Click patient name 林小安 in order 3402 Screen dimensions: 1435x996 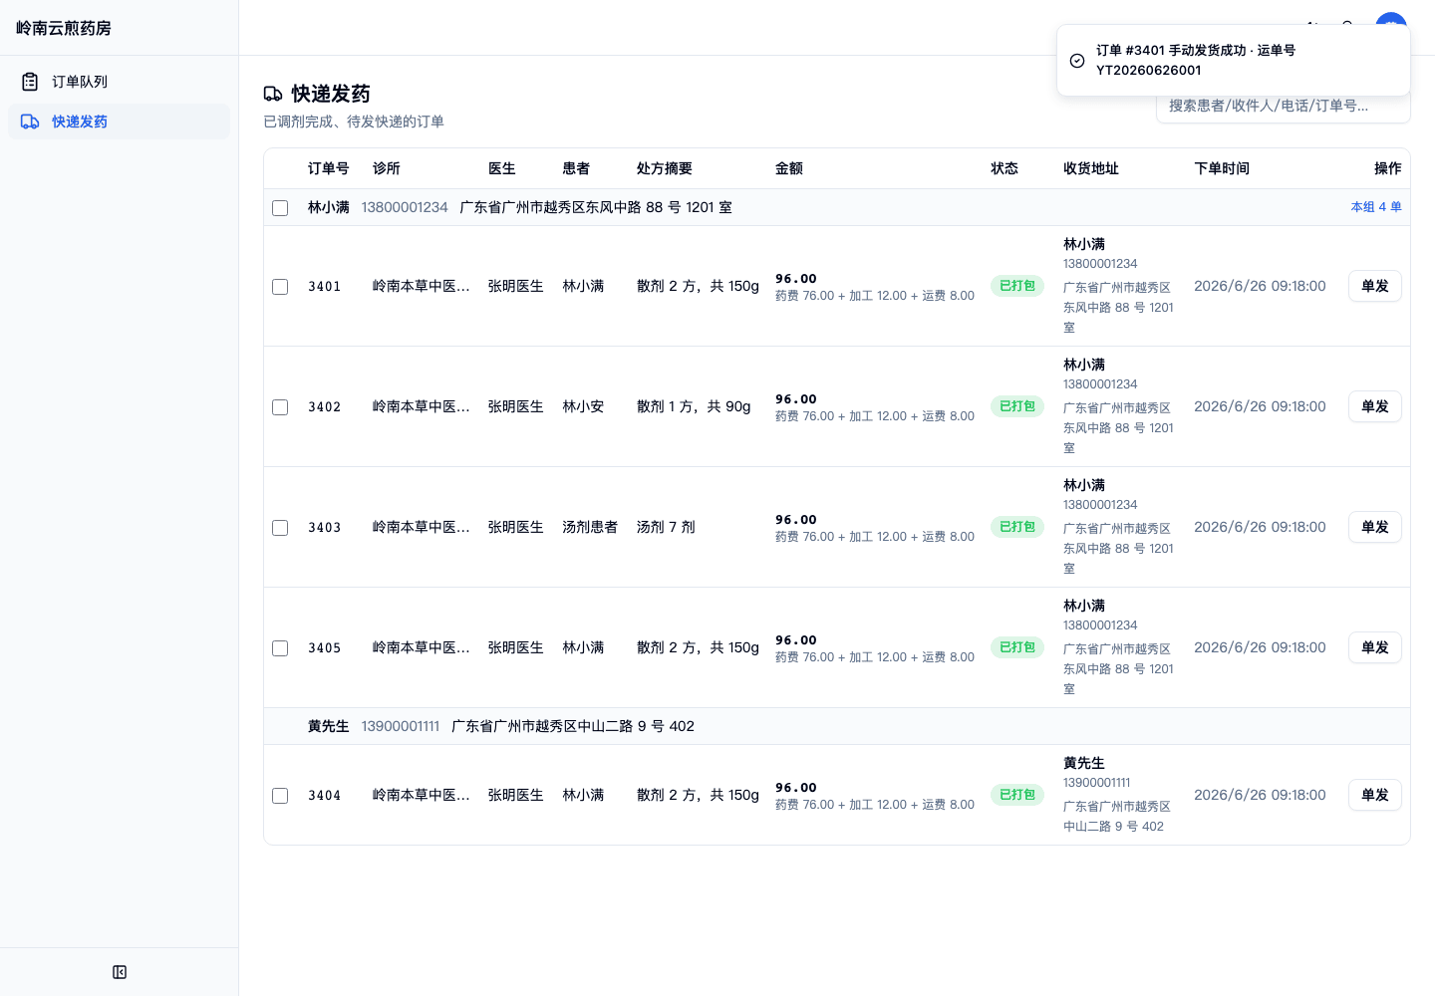point(583,406)
